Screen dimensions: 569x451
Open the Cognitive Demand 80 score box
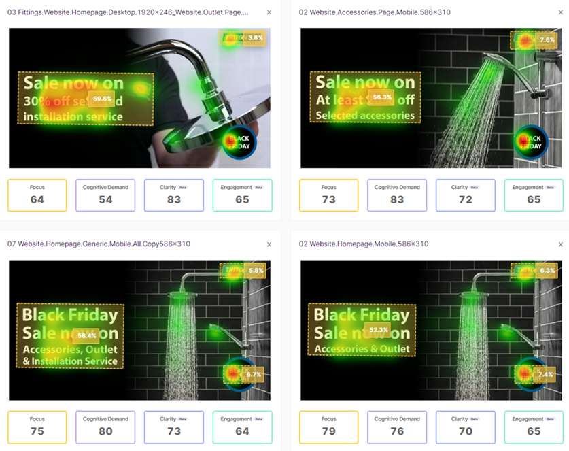point(105,427)
